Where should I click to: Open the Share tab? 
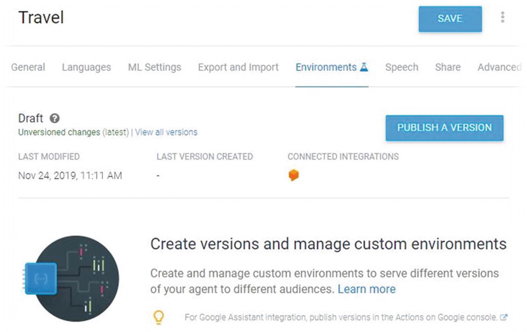tap(448, 67)
